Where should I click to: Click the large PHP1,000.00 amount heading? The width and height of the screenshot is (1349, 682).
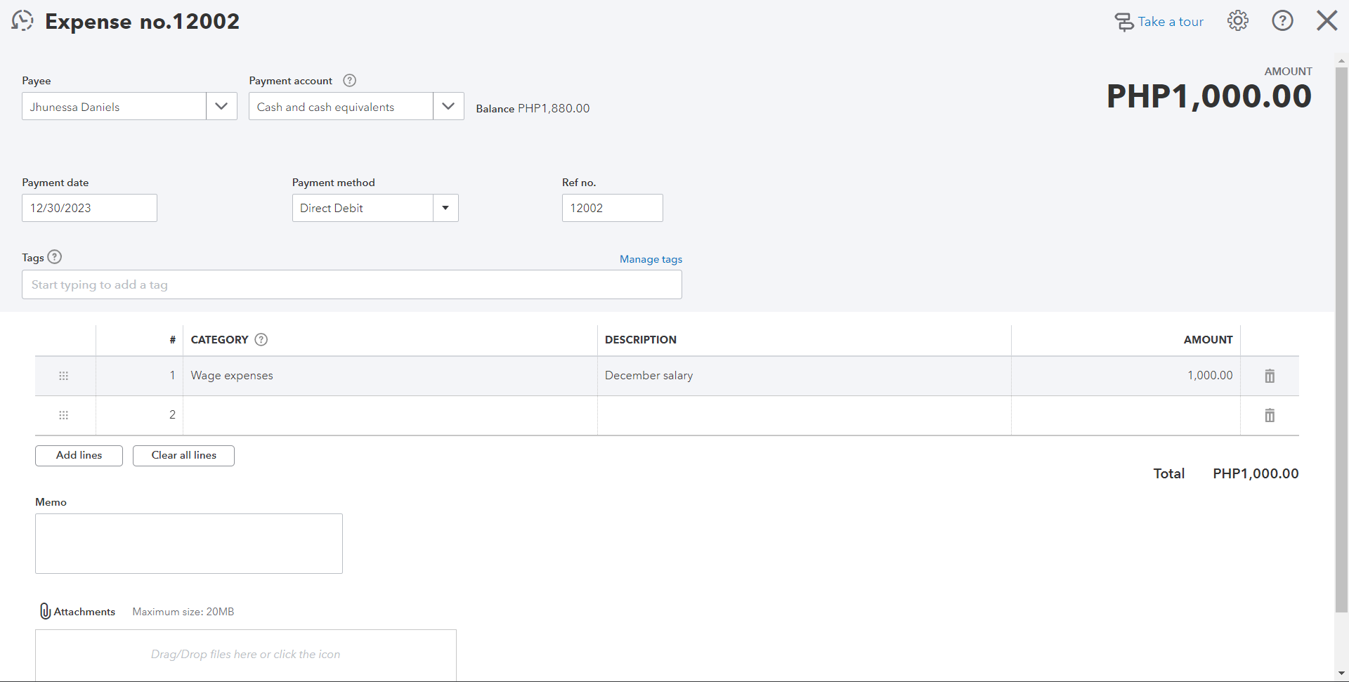tap(1209, 96)
